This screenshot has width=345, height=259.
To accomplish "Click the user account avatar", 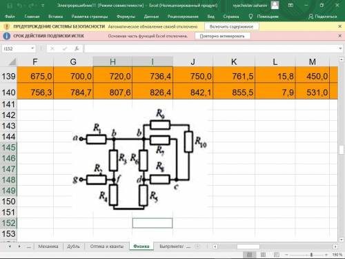I will (x=275, y=5).
